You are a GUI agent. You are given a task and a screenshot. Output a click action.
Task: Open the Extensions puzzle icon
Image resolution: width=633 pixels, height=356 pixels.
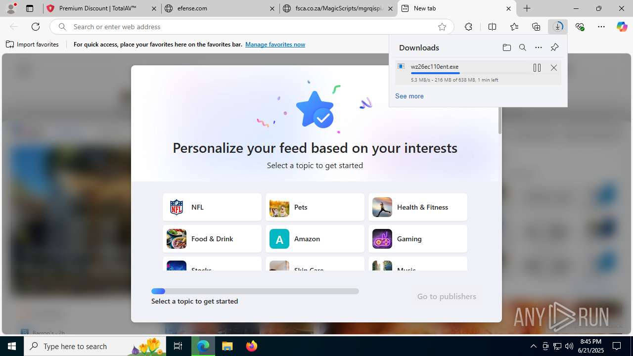pyautogui.click(x=468, y=27)
